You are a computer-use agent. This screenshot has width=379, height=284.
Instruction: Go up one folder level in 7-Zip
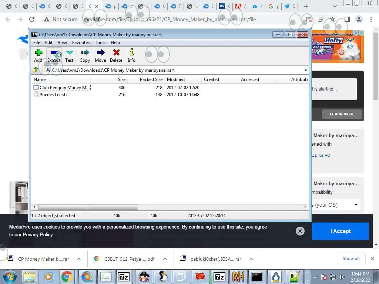pyautogui.click(x=36, y=70)
